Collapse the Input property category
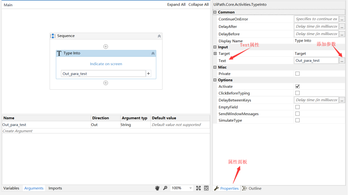Screen dimensions: 348x195 pos(215,47)
